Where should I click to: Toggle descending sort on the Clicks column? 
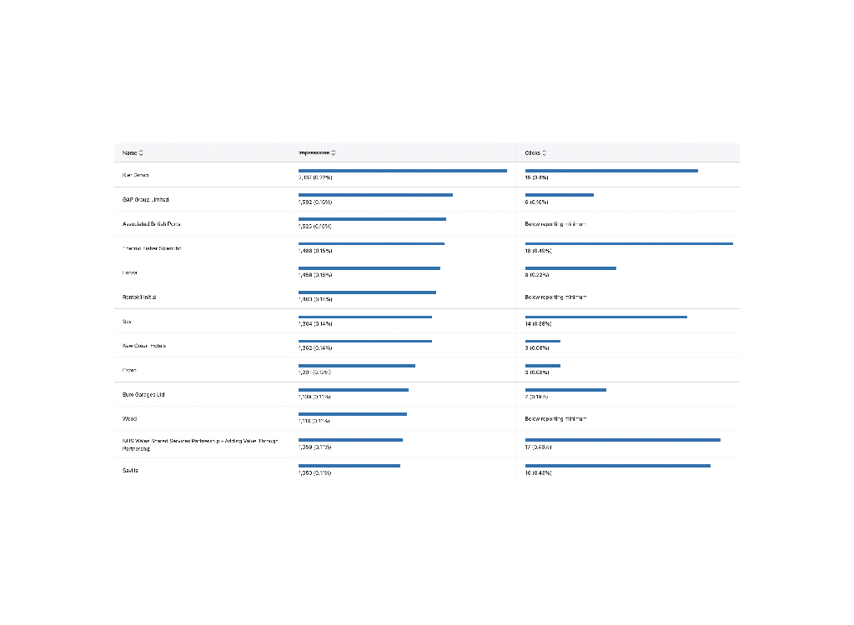point(546,152)
